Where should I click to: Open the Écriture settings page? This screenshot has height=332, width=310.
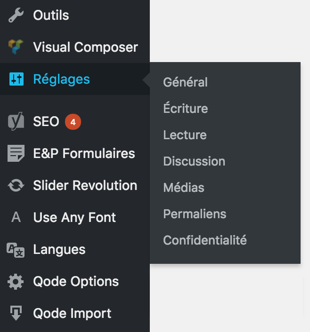coord(185,109)
